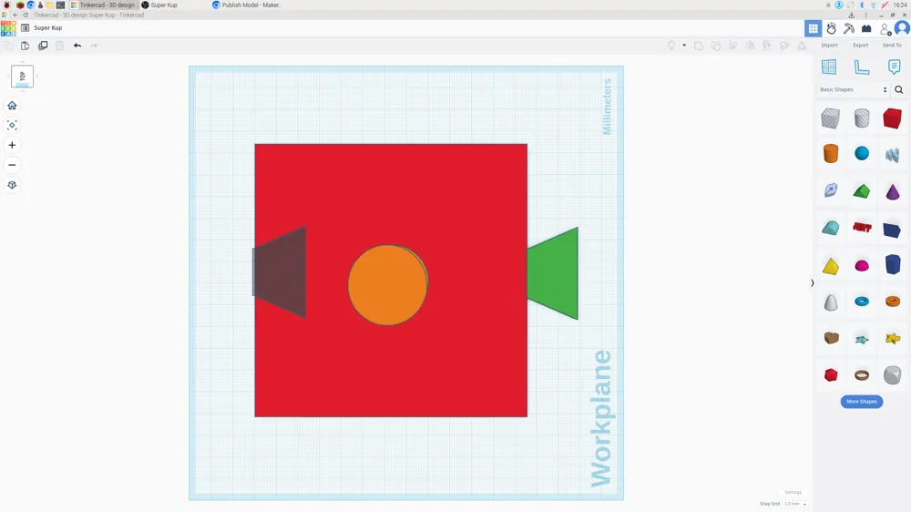Click the Export button
This screenshot has height=512, width=911.
tap(861, 46)
